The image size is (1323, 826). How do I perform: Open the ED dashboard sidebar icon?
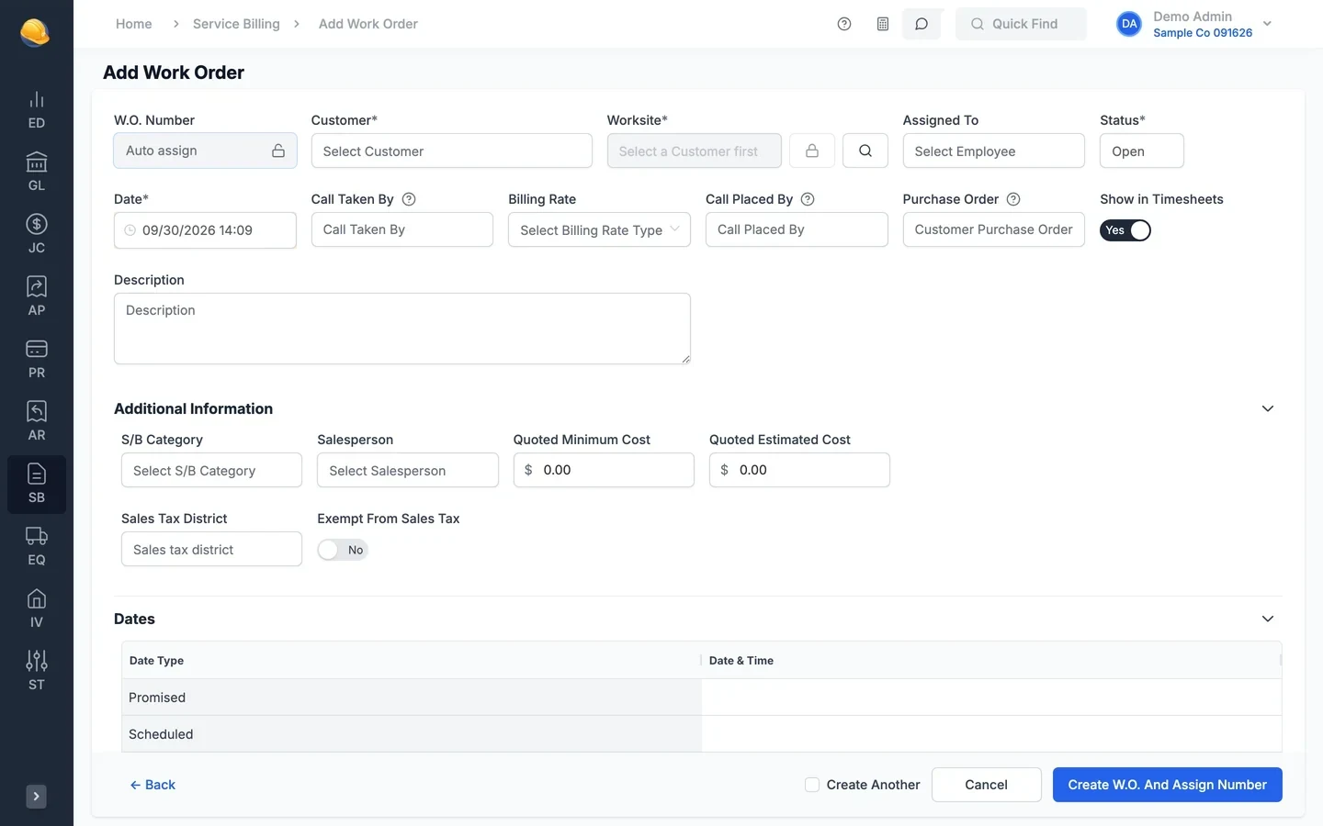pyautogui.click(x=36, y=110)
